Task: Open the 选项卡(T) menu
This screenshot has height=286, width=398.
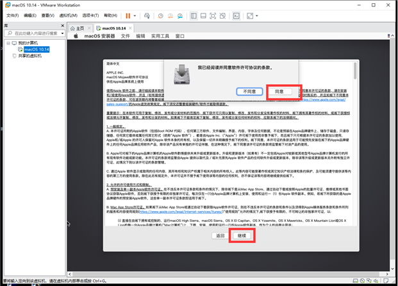Action: click(x=90, y=15)
